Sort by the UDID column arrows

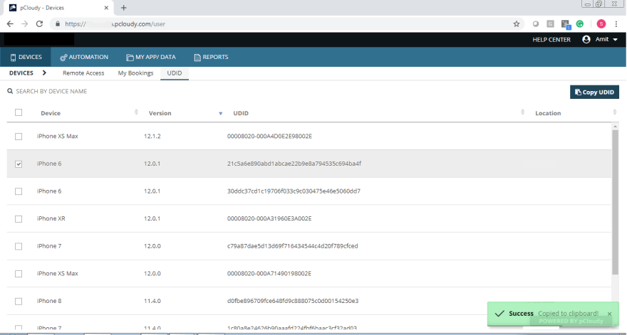(x=523, y=112)
